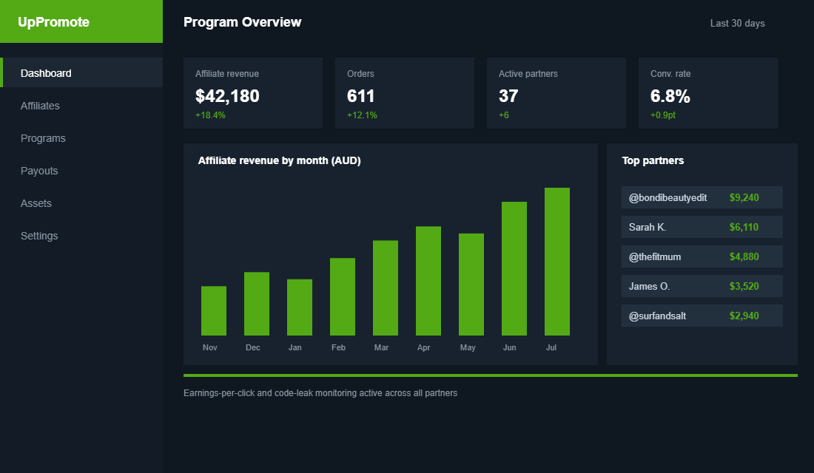Image resolution: width=814 pixels, height=473 pixels.
Task: Click the Feb revenue bar
Action: pos(343,296)
